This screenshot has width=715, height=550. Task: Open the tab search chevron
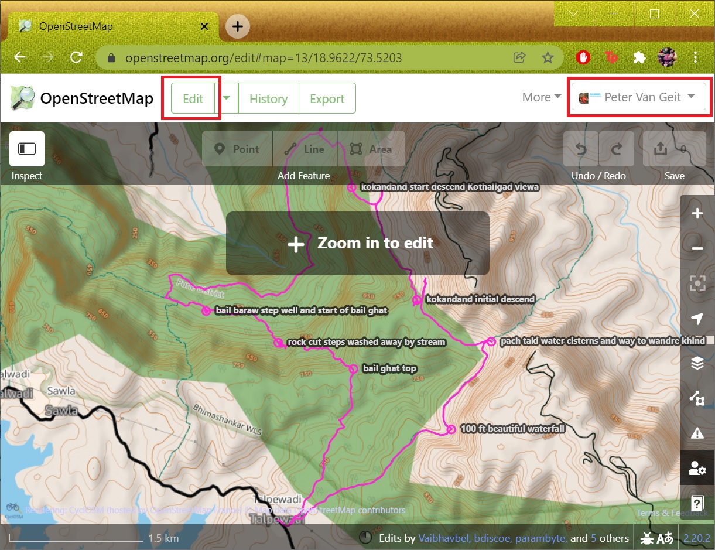click(x=574, y=13)
